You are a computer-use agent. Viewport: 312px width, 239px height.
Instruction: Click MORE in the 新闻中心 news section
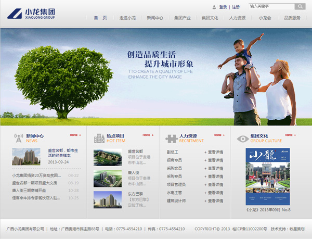pyautogui.click(x=75, y=135)
